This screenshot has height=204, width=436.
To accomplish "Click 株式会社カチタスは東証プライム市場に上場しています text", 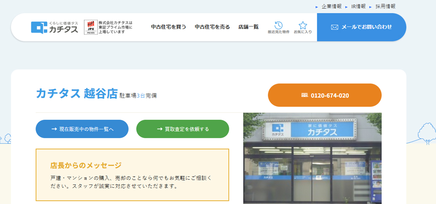I will coord(115,27).
